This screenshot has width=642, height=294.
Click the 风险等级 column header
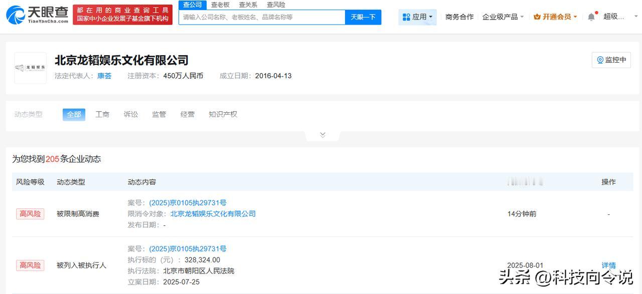click(x=30, y=182)
